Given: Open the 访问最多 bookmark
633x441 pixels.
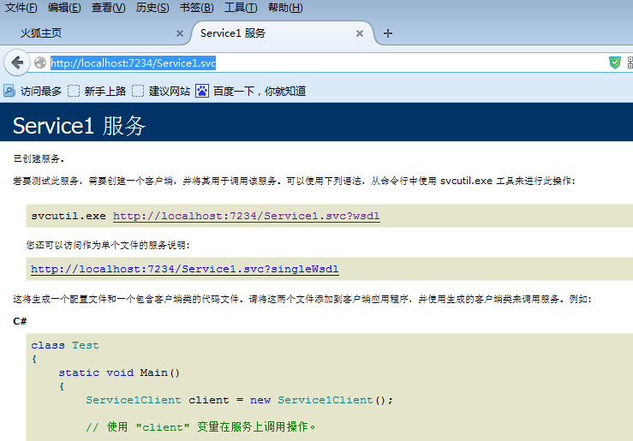Looking at the screenshot, I should (33, 91).
